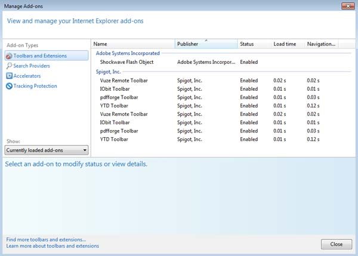Image resolution: width=358 pixels, height=256 pixels.
Task: Sort list by Navigation column header
Action: [x=322, y=44]
